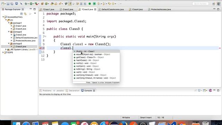
Task: Click the green Run toolbar button
Action: (31, 4)
